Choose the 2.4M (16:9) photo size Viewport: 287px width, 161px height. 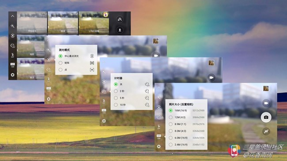click(x=186, y=145)
